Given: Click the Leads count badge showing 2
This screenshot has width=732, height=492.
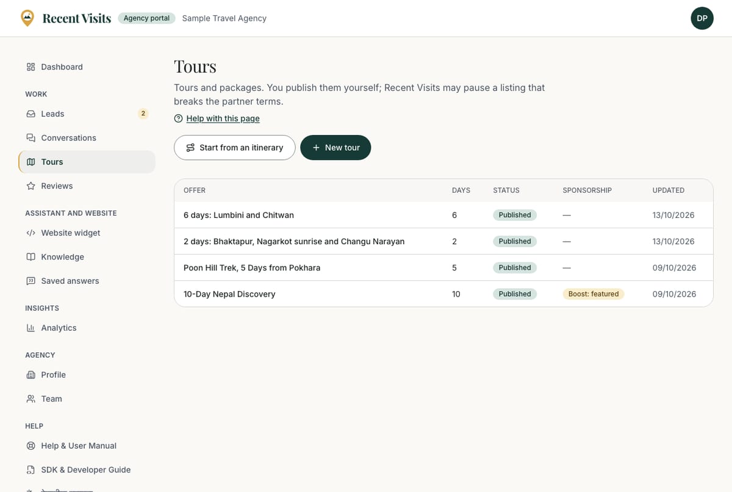Looking at the screenshot, I should (143, 114).
